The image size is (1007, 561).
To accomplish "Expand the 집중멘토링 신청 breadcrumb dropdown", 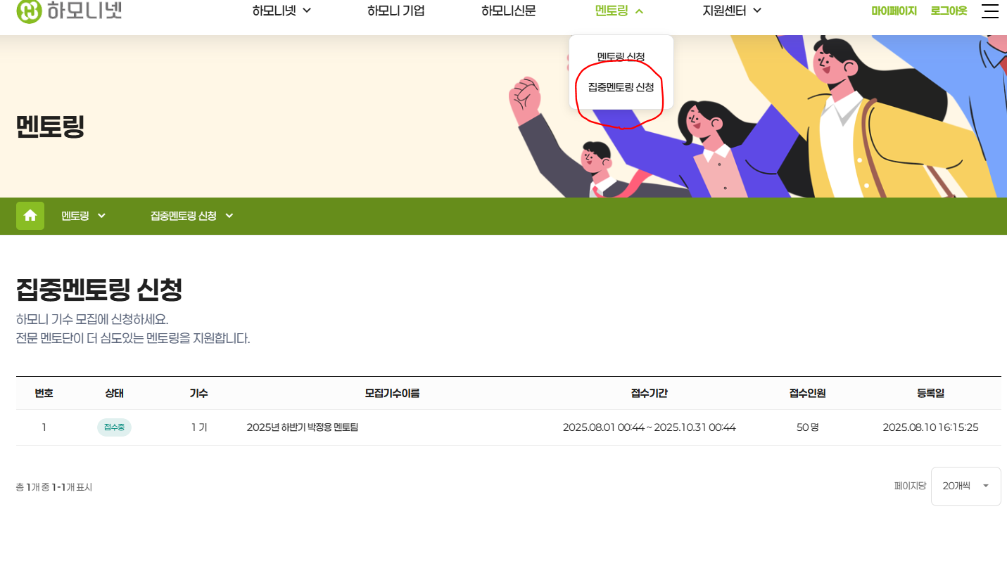I will coord(191,216).
